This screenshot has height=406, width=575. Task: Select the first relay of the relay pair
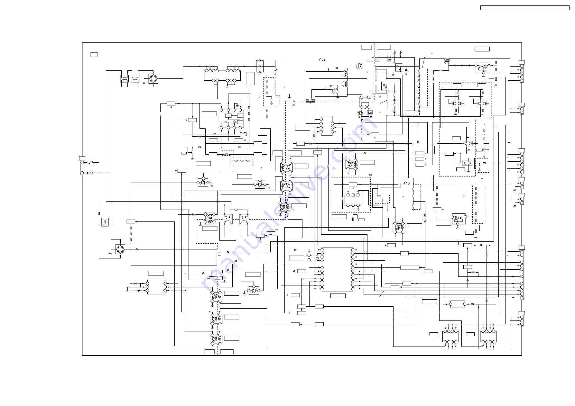point(227,219)
